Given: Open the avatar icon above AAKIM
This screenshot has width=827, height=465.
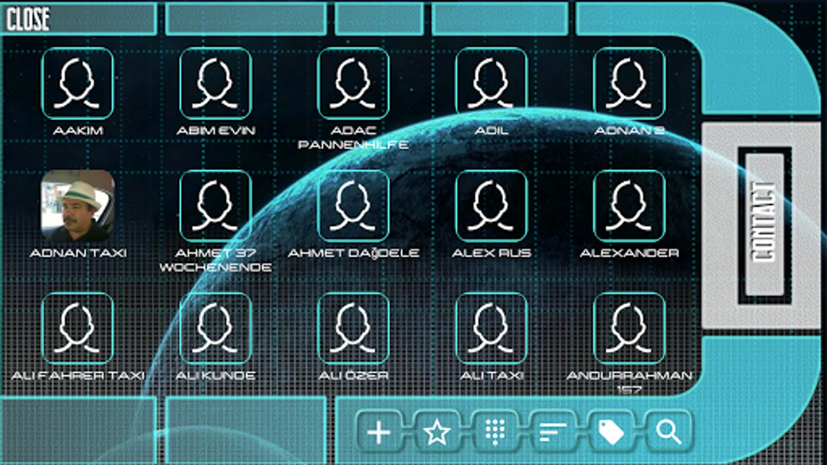Looking at the screenshot, I should tap(78, 84).
